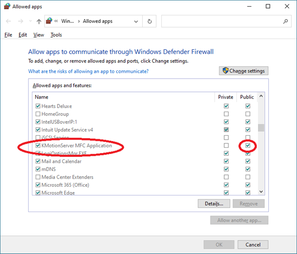The width and height of the screenshot is (297, 254).
Task: Click the search magnifier icon
Action: [x=286, y=21]
